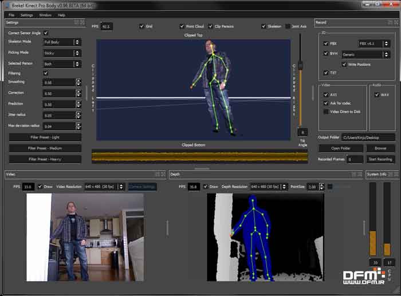Click the color video camera preview
This screenshot has width=401, height=296.
click(x=85, y=237)
